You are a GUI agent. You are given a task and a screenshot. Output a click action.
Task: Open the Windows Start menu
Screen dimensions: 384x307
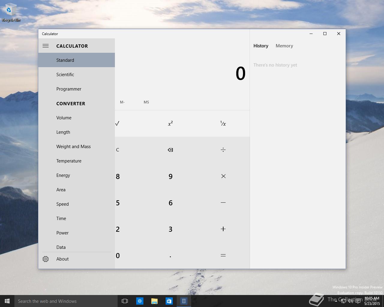point(7,301)
